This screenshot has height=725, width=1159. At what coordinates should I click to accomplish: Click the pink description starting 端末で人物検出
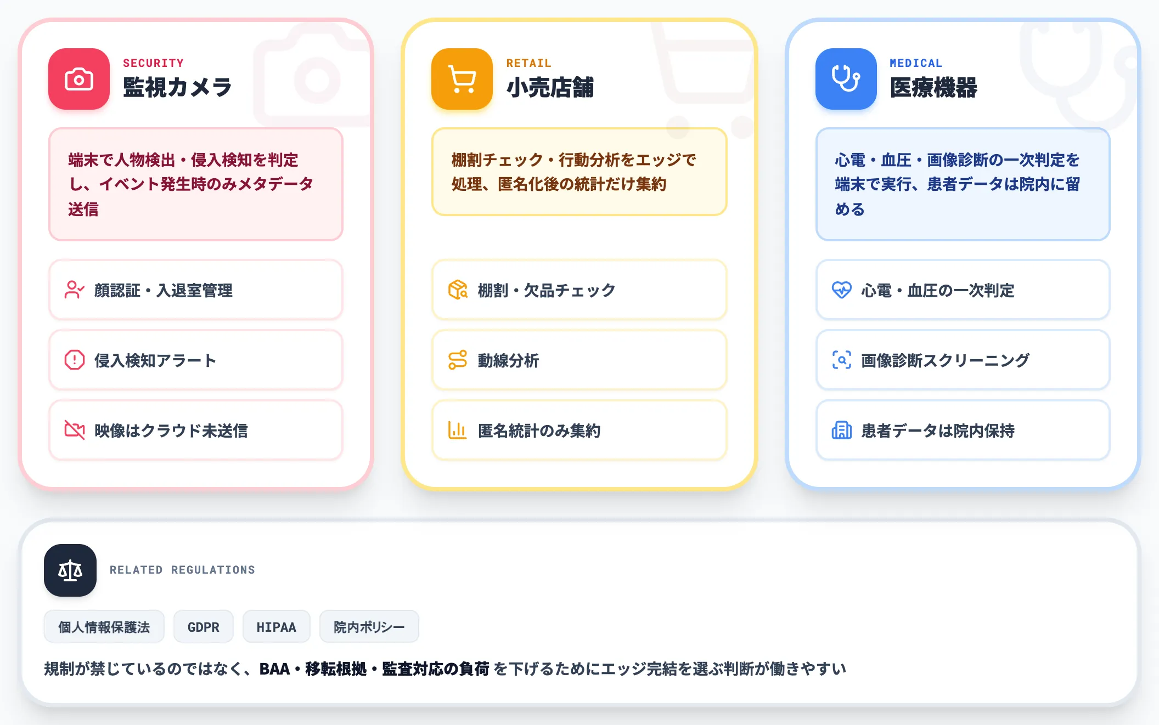196,184
